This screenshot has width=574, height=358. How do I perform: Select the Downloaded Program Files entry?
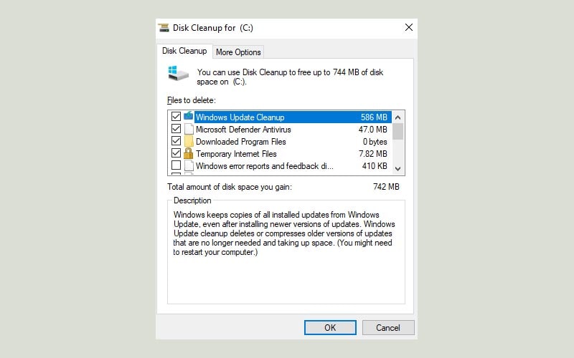(280, 141)
